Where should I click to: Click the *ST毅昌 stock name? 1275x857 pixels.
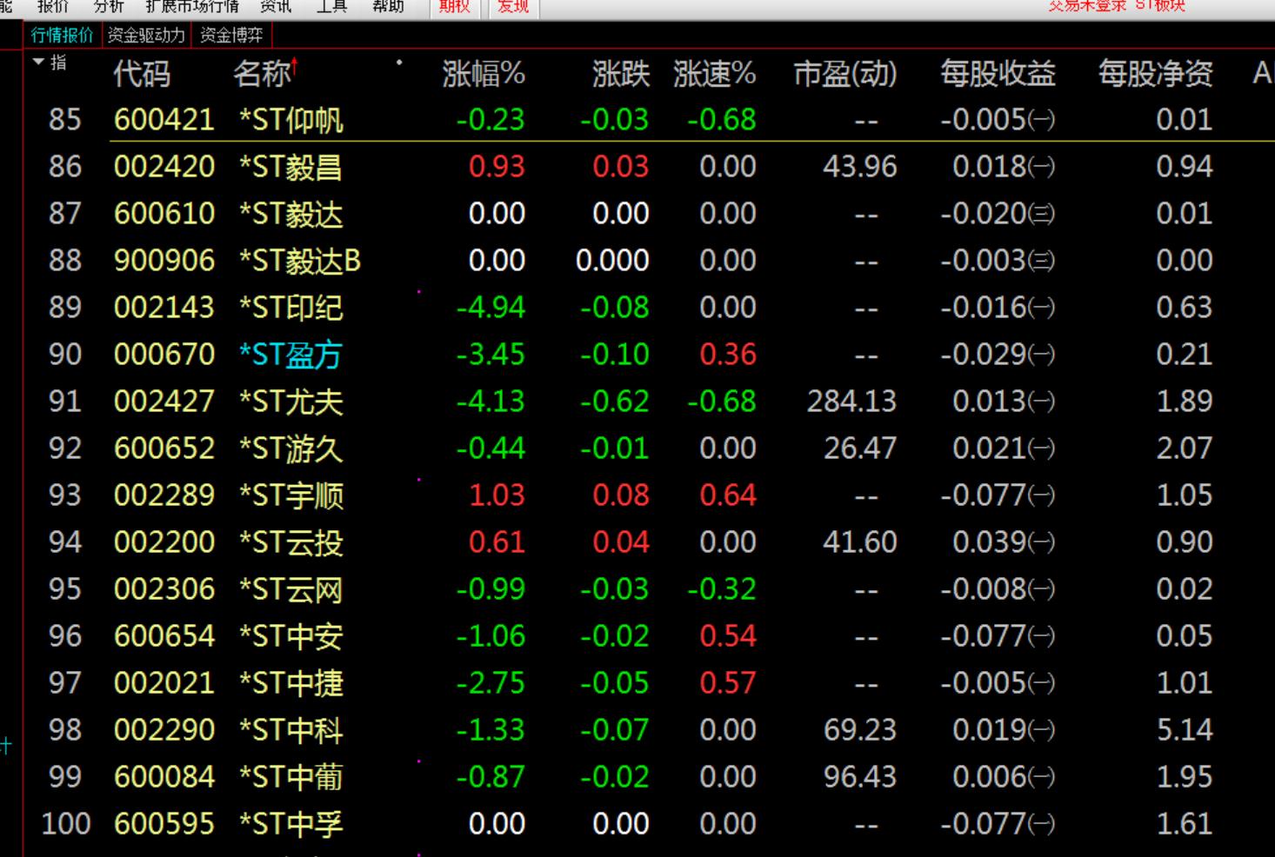(x=291, y=166)
